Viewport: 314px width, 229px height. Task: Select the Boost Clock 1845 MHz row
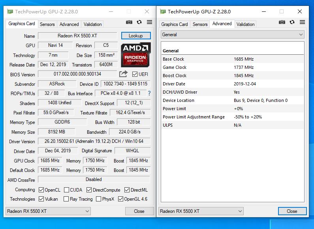point(233,76)
